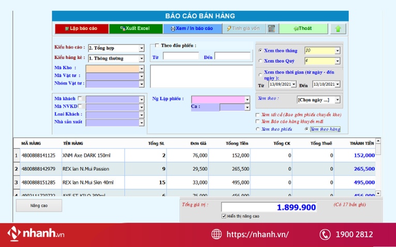Click the Tổng giá trị field 1.899.900
The width and height of the screenshot is (396, 247).
[x=269, y=207]
